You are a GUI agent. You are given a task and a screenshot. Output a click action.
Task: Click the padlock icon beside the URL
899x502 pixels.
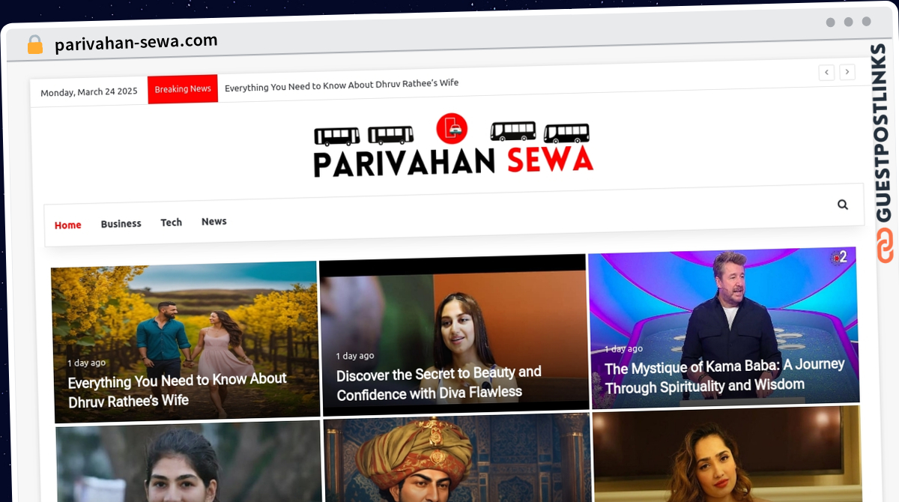click(35, 45)
